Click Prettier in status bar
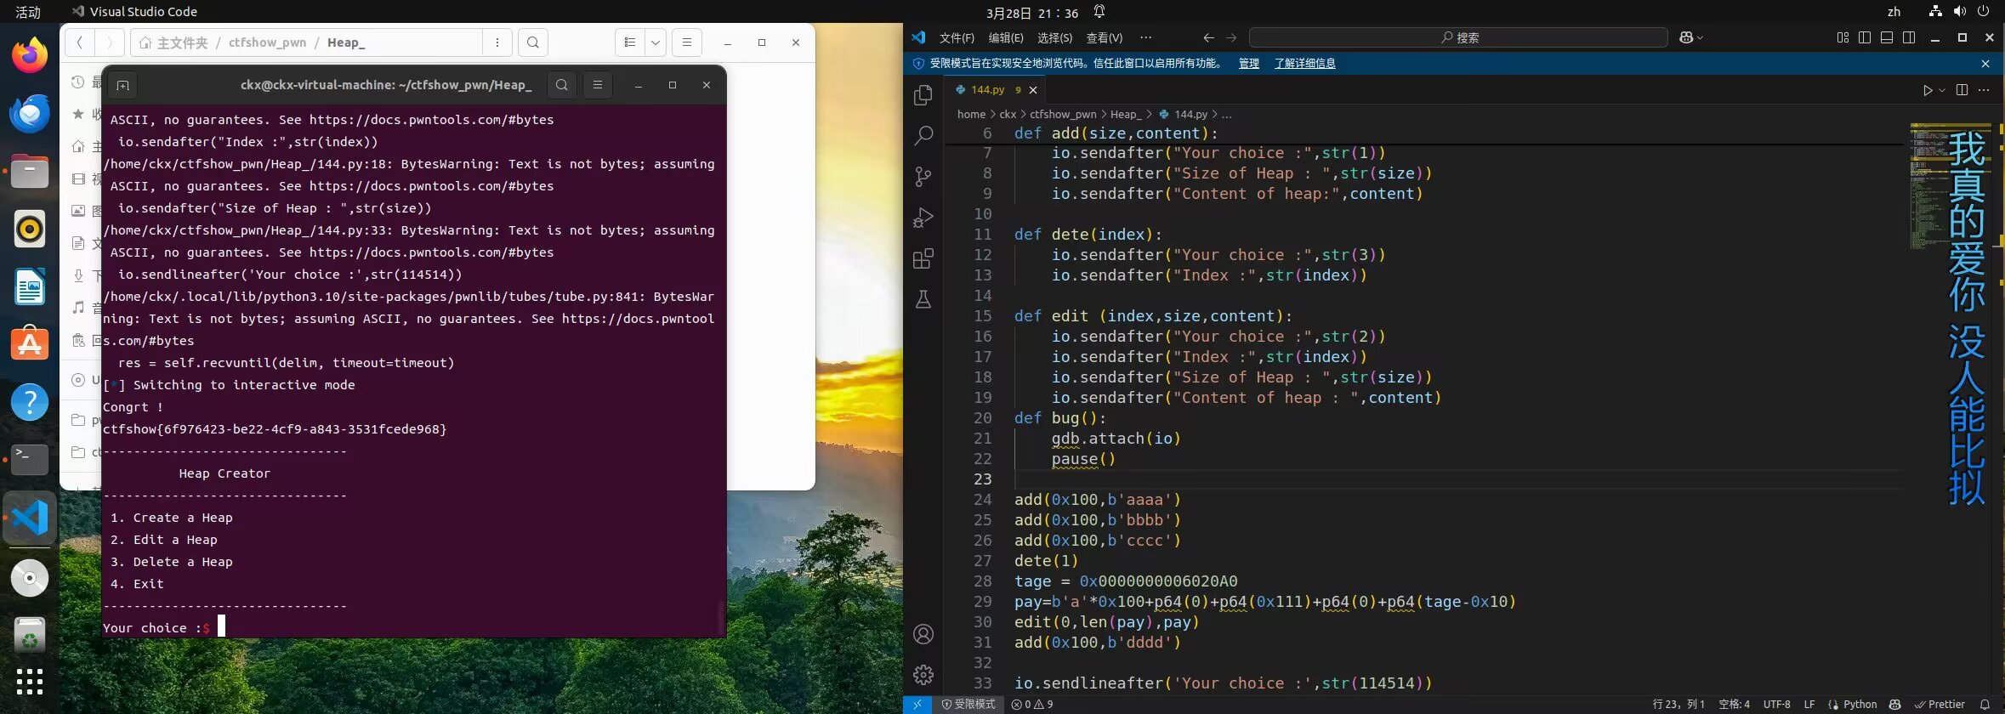Viewport: 2005px width, 714px height. [1940, 705]
